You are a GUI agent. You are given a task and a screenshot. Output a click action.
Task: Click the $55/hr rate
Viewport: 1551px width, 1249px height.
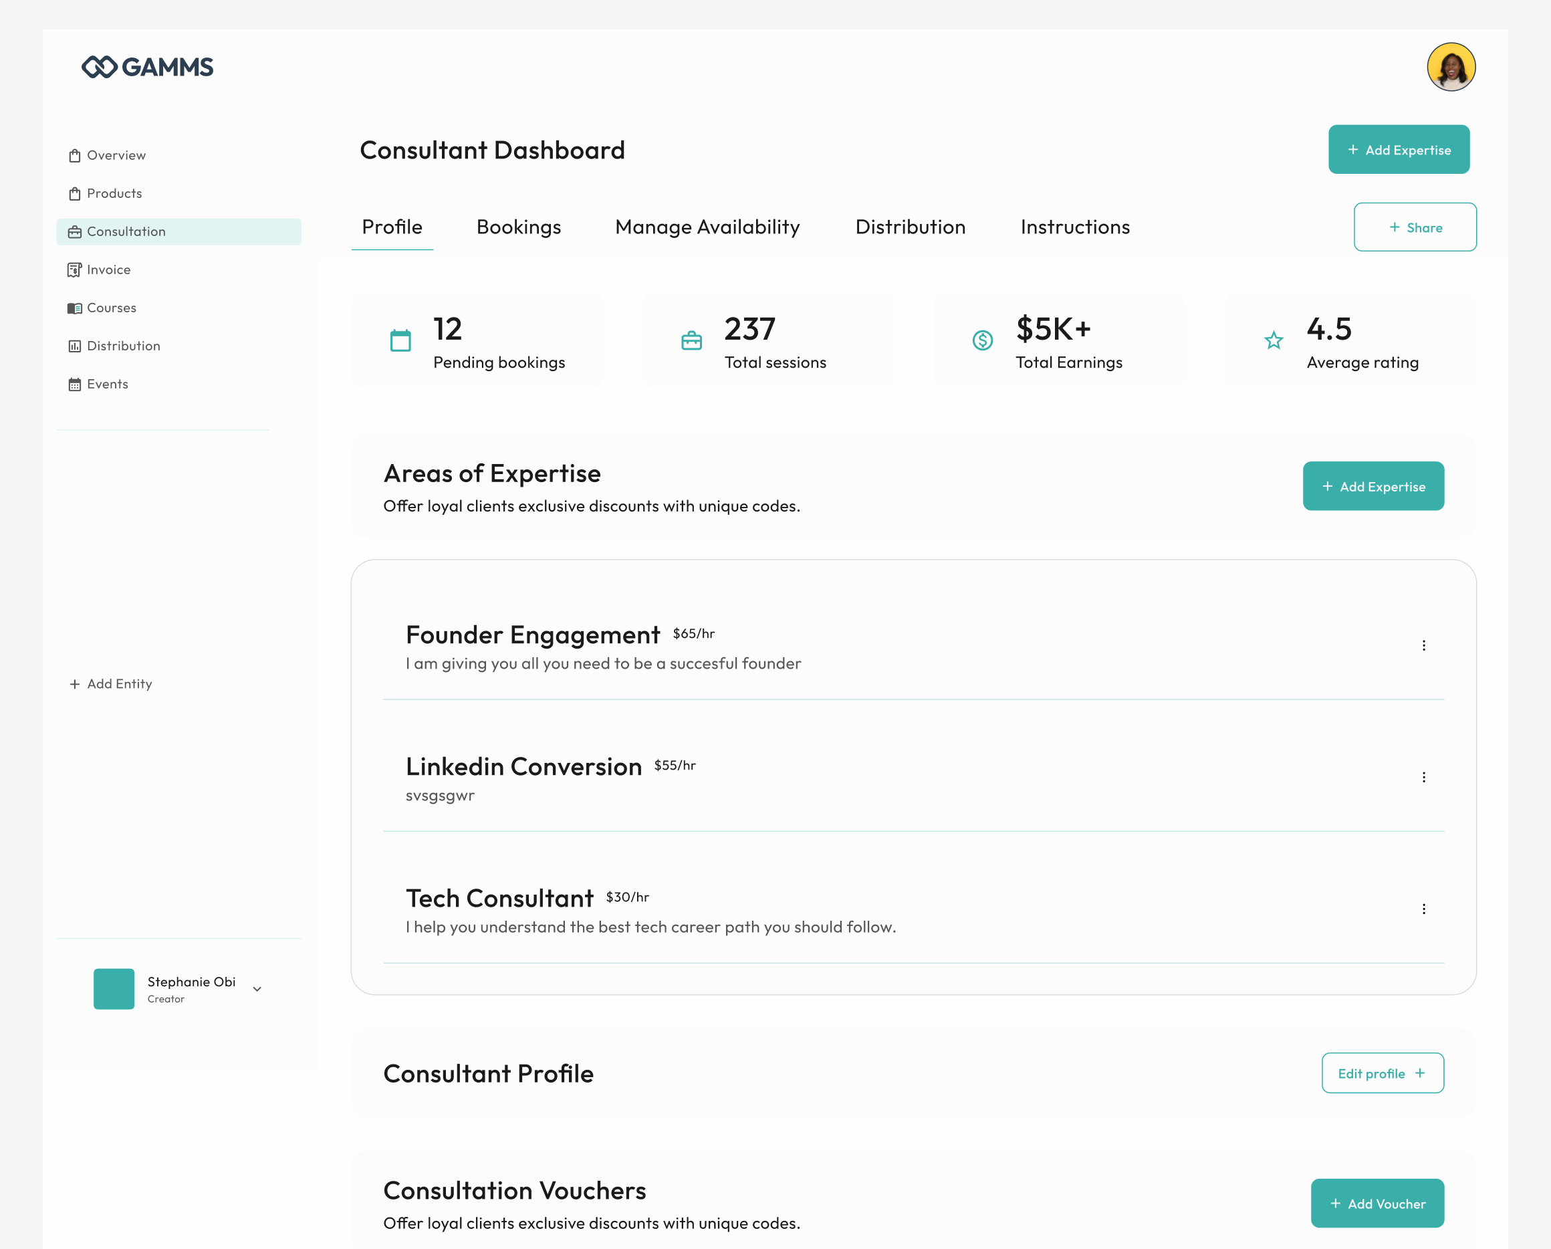675,766
